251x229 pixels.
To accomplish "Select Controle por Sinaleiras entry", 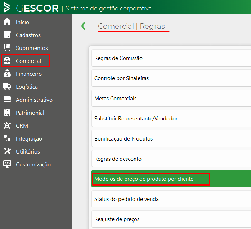I will click(x=171, y=78).
